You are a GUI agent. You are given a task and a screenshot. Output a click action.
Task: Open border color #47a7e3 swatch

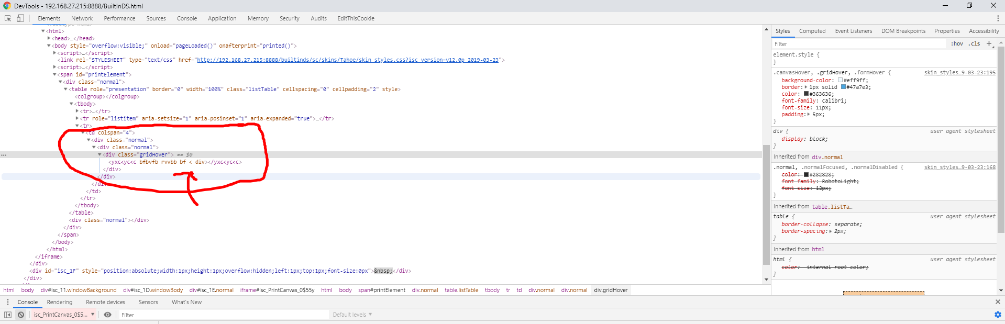click(843, 87)
